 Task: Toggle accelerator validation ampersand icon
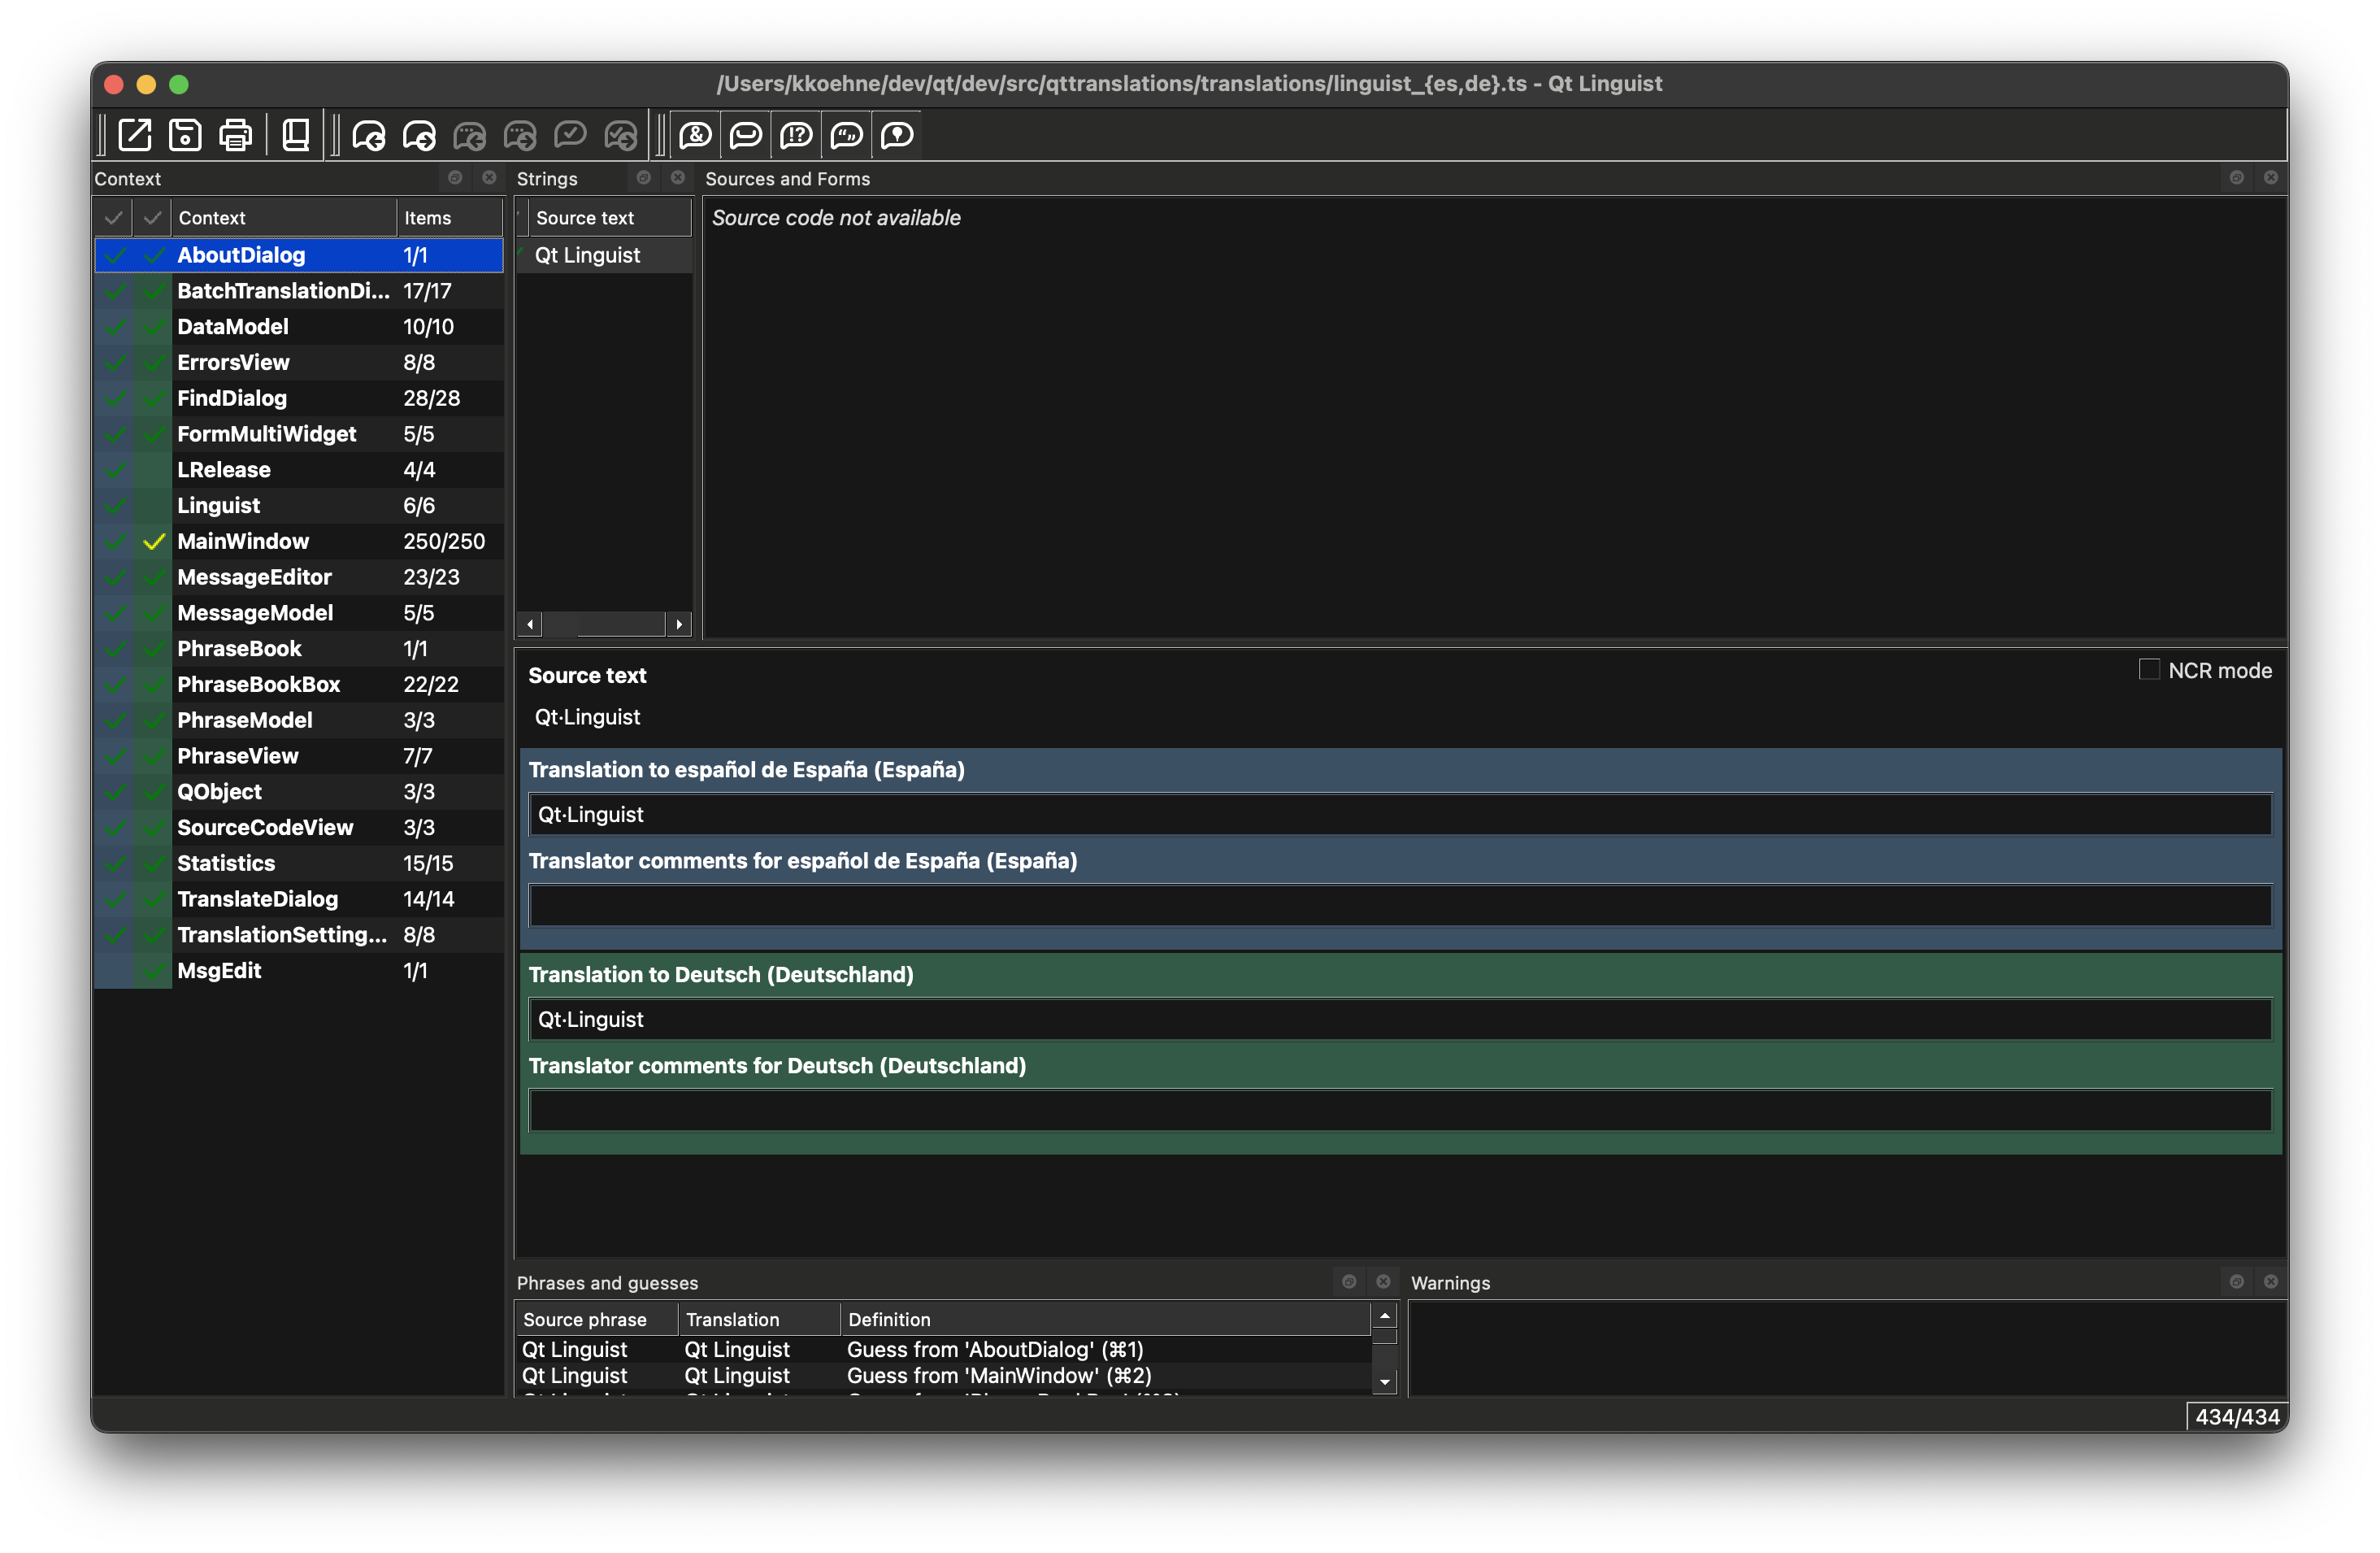click(x=696, y=135)
